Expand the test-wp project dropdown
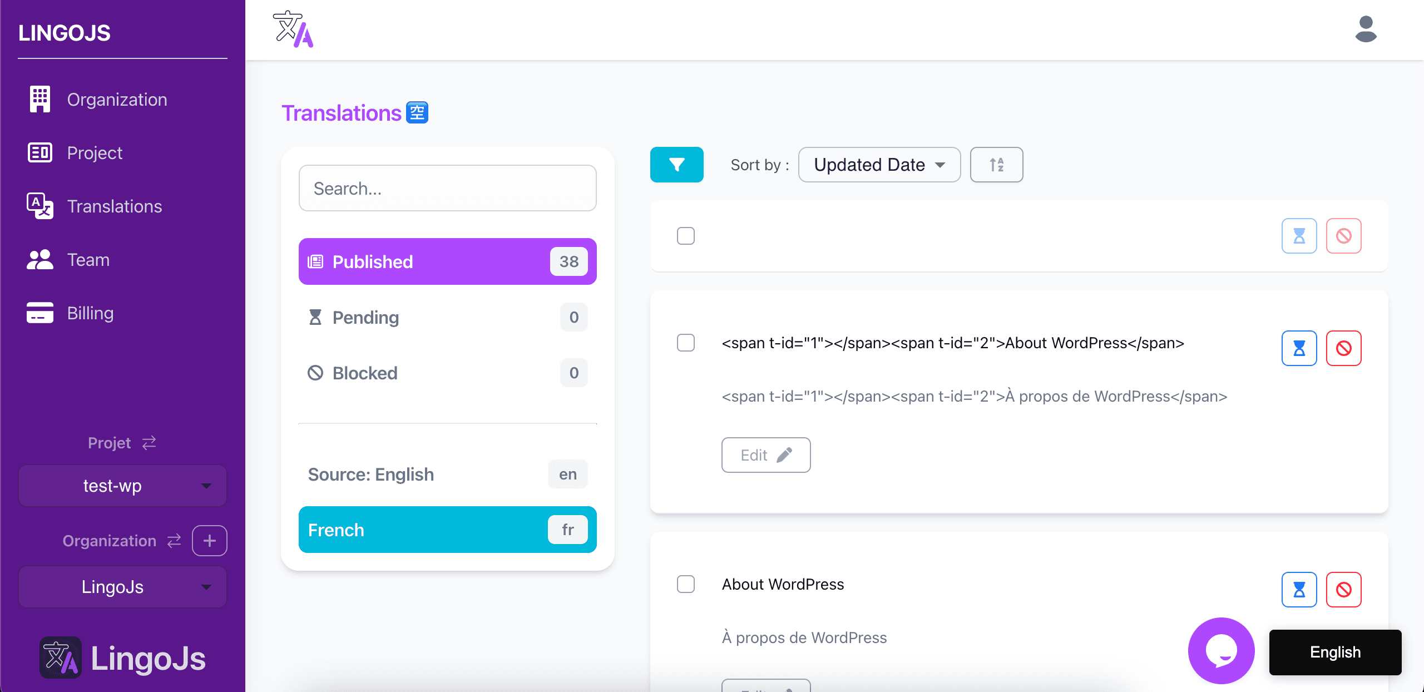Image resolution: width=1424 pixels, height=692 pixels. pyautogui.click(x=122, y=486)
